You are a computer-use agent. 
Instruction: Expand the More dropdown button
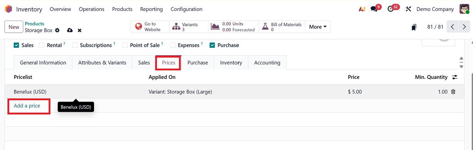(318, 27)
